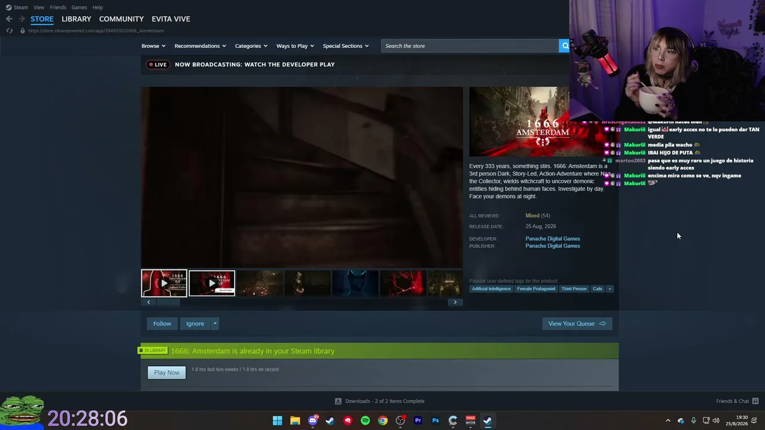Open the Help menu
Screen dimensions: 765x430
pyautogui.click(x=98, y=7)
